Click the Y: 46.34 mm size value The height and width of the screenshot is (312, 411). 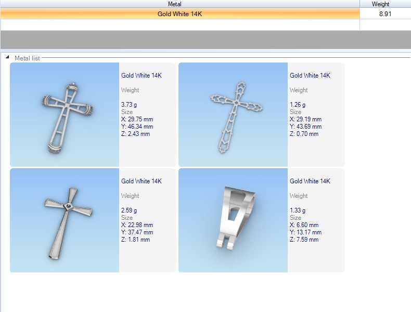[137, 127]
